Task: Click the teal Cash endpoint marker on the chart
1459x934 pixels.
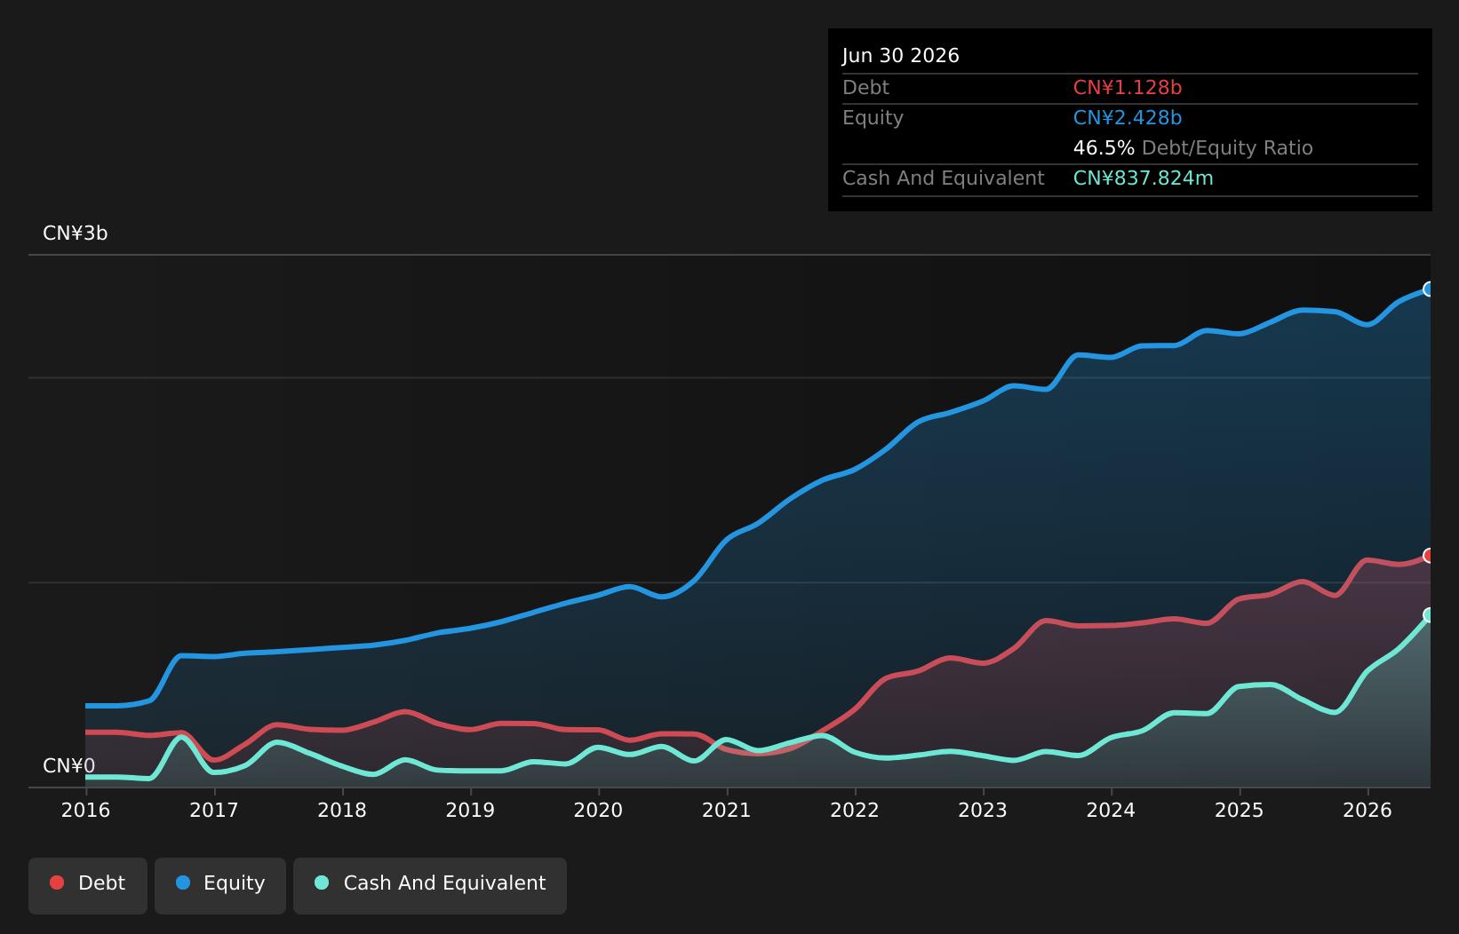Action: 1430,614
